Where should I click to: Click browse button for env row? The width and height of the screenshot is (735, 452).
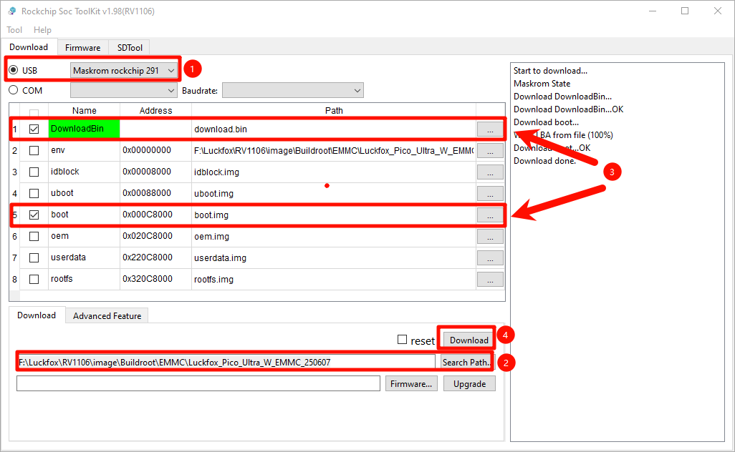[x=490, y=151]
